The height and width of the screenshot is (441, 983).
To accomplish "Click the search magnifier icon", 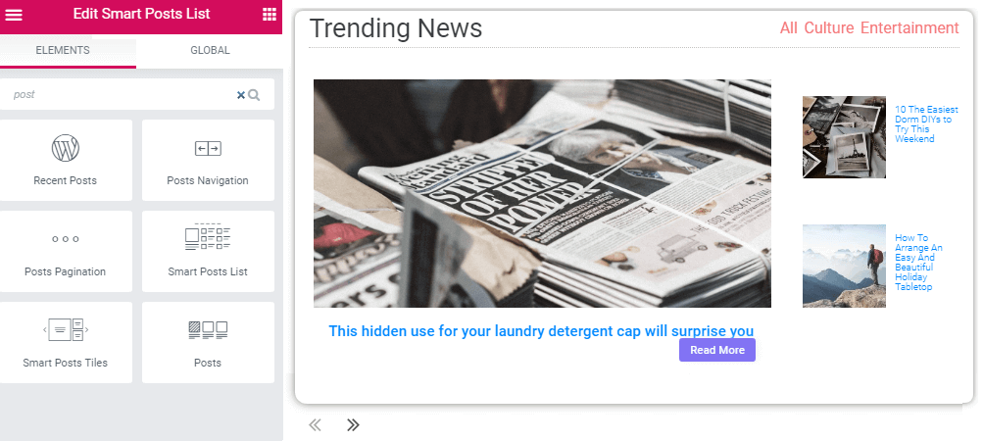I will [254, 95].
